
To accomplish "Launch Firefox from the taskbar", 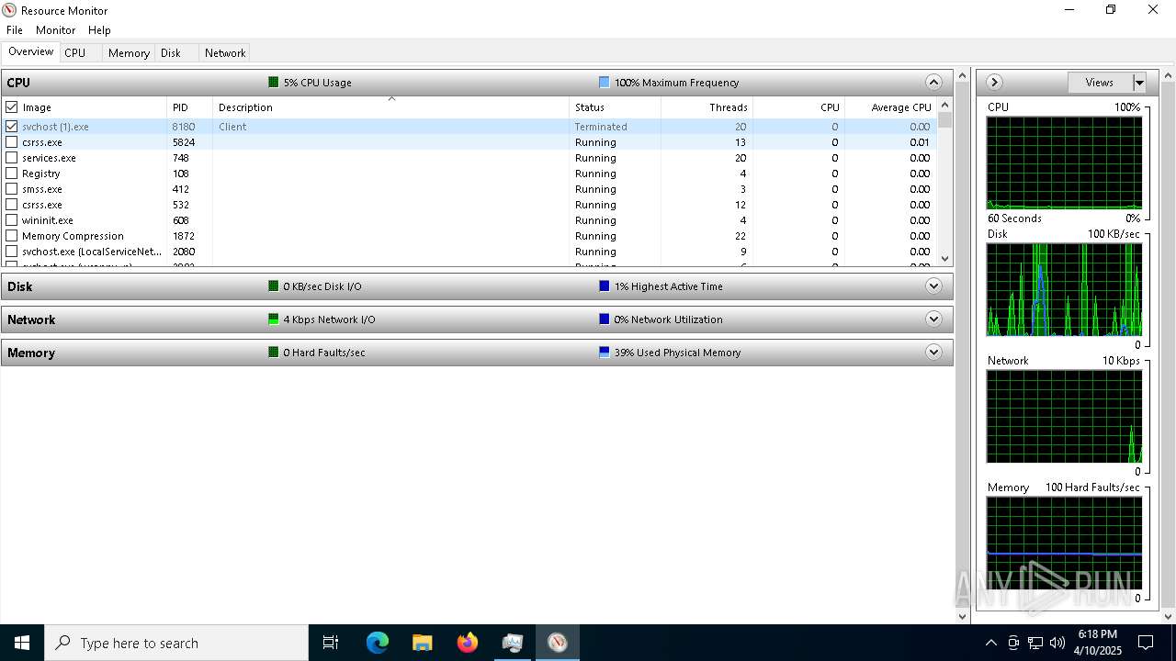I will [x=468, y=643].
